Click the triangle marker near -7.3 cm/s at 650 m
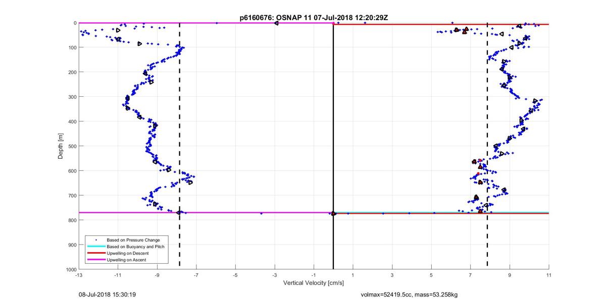The height and width of the screenshot is (303, 606). 190,182
